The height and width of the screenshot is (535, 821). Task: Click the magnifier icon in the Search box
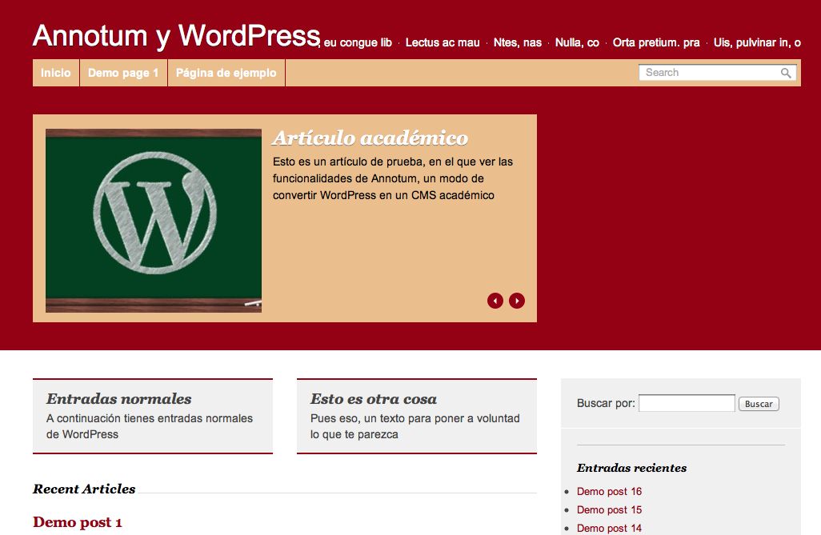pyautogui.click(x=786, y=73)
